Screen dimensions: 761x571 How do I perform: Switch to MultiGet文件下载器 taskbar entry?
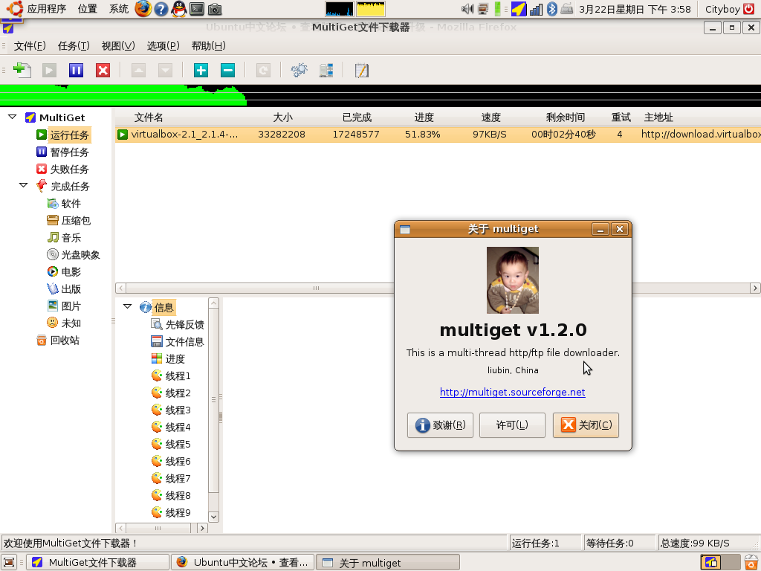97,562
